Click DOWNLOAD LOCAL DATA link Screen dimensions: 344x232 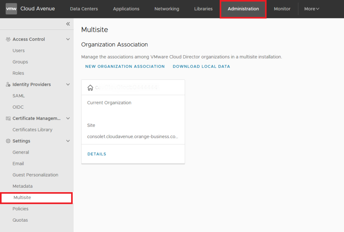click(x=201, y=66)
